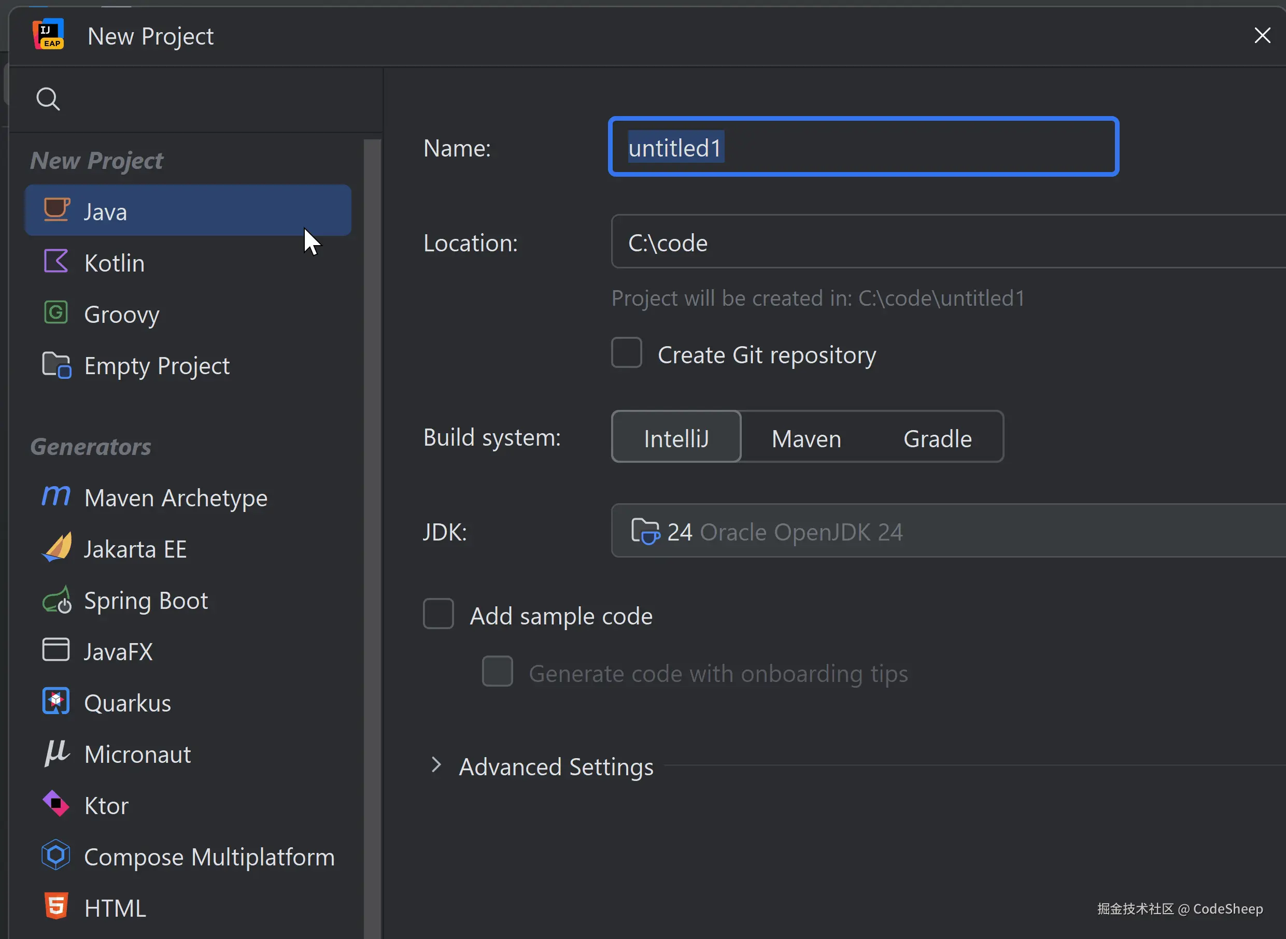Choose the IntelliJ build system option
1286x939 pixels.
(676, 438)
